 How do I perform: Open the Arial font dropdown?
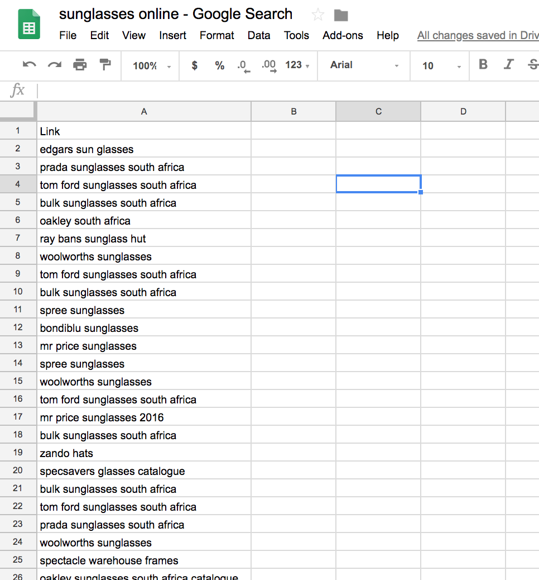click(x=364, y=65)
